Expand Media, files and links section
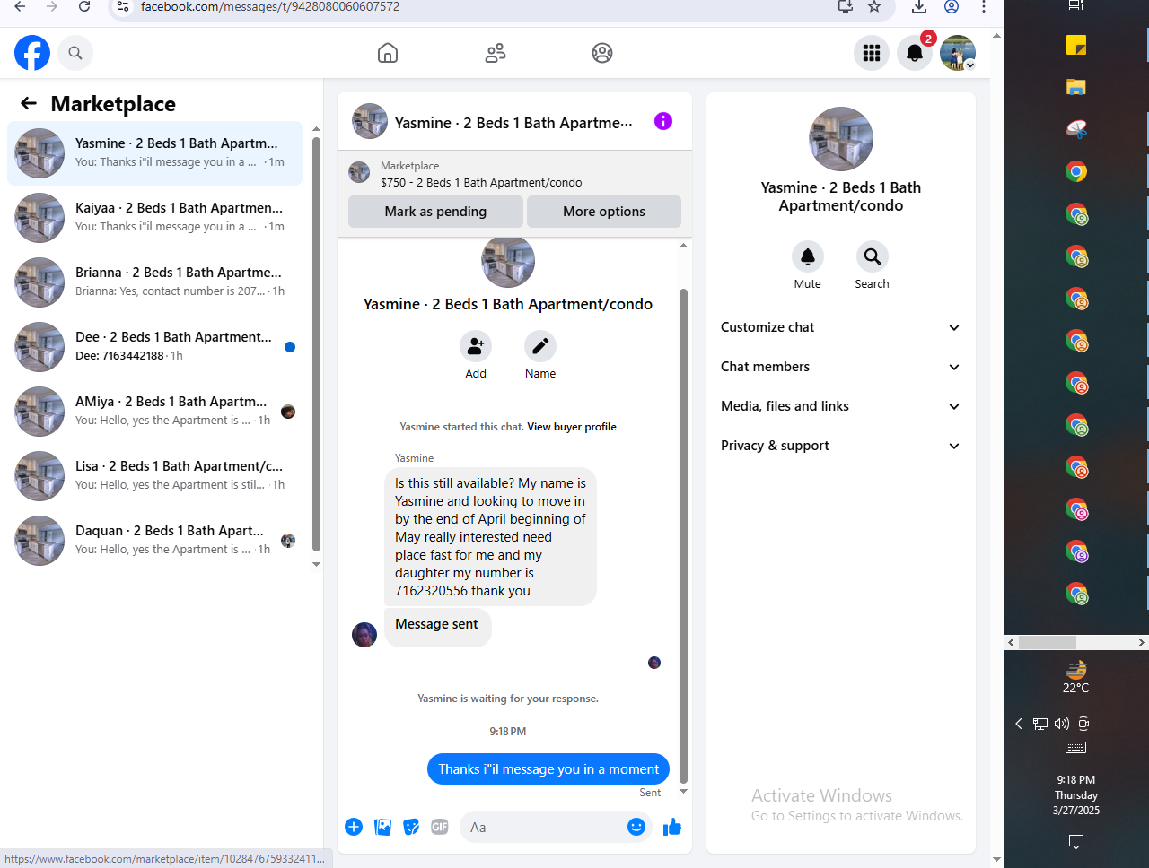 [x=840, y=406]
